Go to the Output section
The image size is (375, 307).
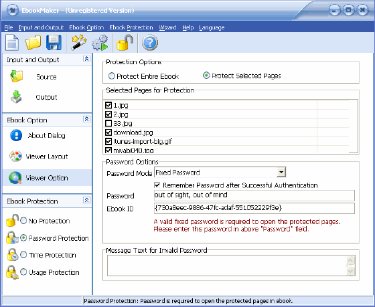(x=46, y=97)
